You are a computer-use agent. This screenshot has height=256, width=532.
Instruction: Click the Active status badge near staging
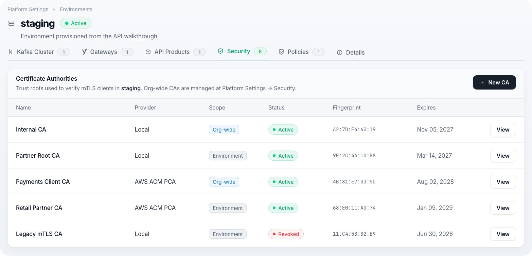click(x=76, y=23)
